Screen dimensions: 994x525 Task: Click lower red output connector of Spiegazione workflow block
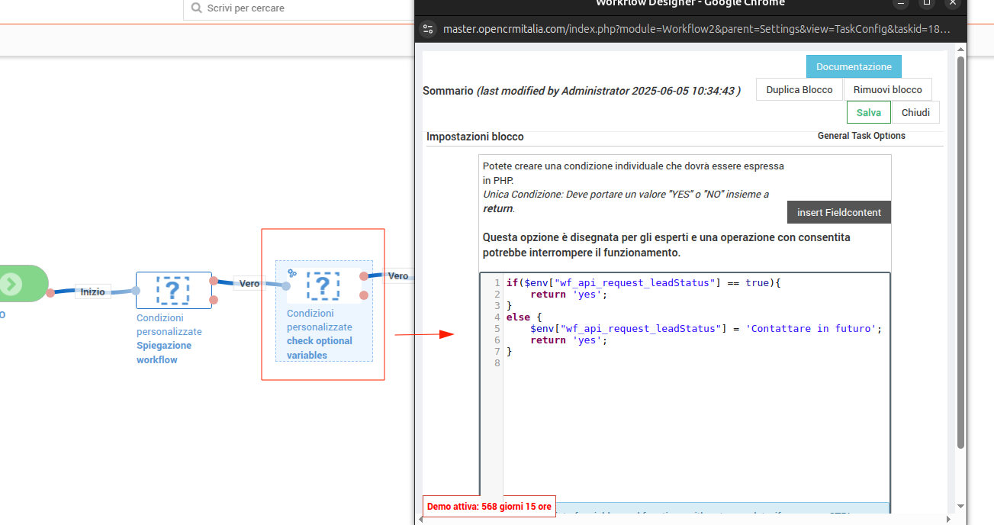214,300
